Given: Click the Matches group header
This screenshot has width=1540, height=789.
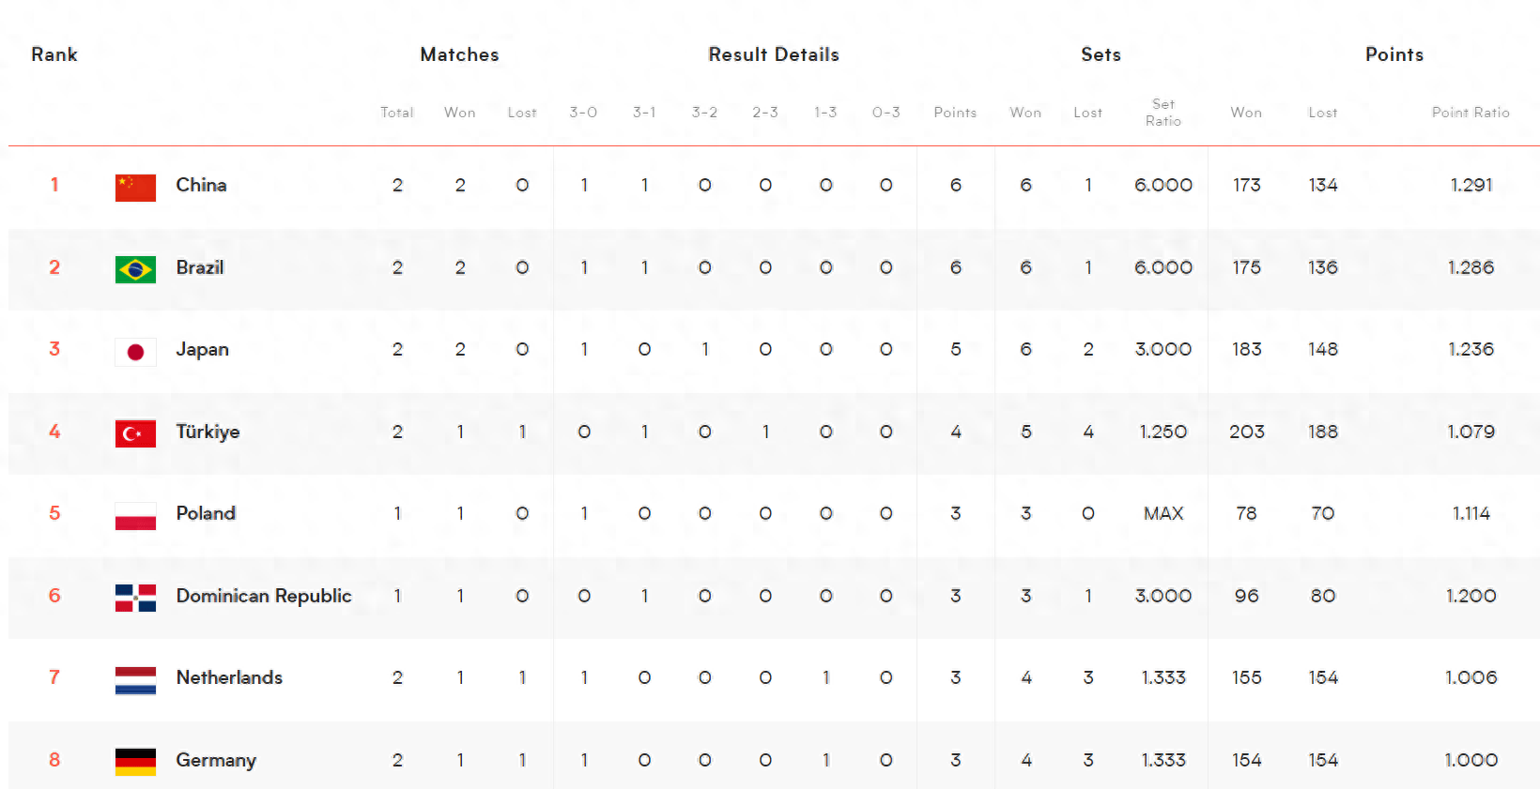Looking at the screenshot, I should pos(459,54).
